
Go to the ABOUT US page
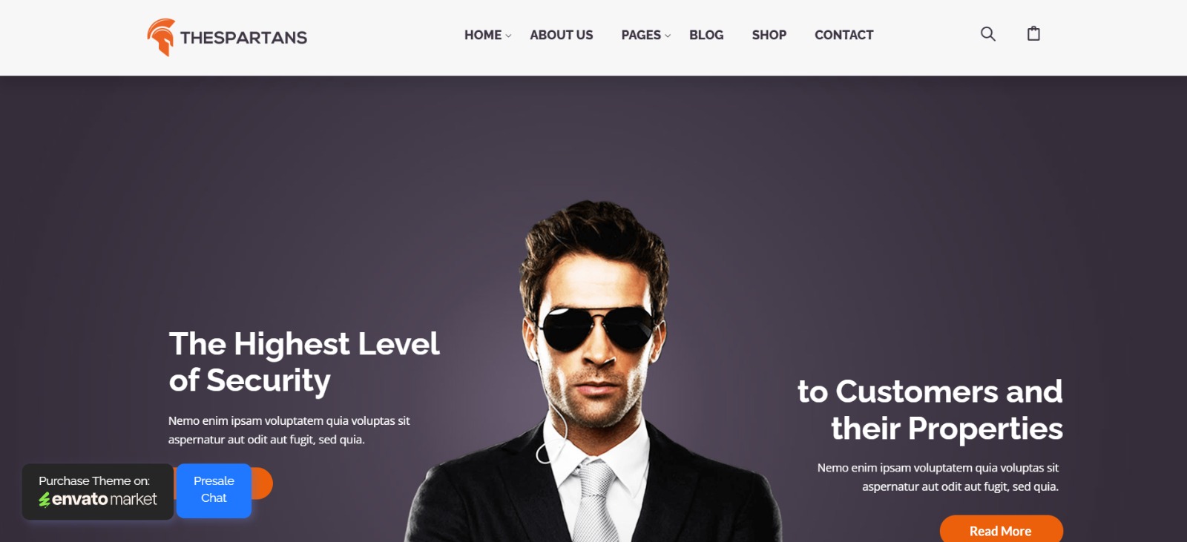(562, 35)
